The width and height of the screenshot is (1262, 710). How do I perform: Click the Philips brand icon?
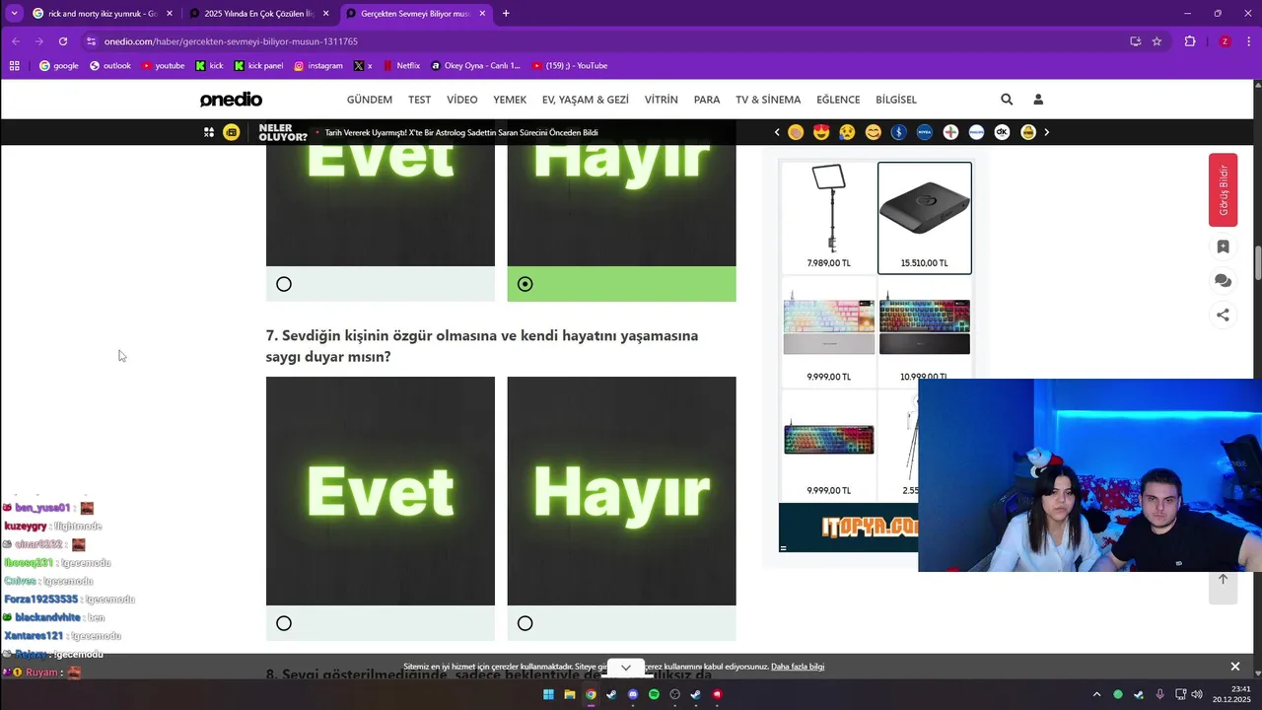(976, 132)
